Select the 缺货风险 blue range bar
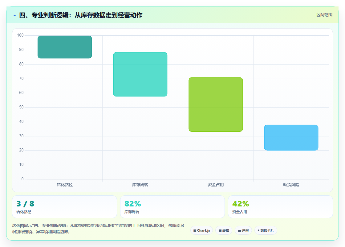 click(x=291, y=138)
